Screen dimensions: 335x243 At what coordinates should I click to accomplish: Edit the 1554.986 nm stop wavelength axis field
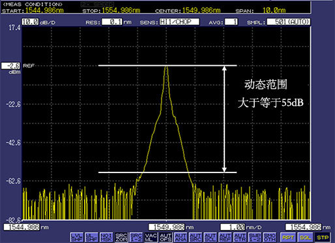pyautogui.click(x=303, y=227)
